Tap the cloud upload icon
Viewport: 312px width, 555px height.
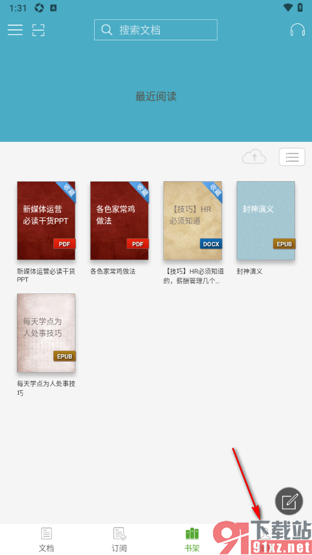(254, 157)
